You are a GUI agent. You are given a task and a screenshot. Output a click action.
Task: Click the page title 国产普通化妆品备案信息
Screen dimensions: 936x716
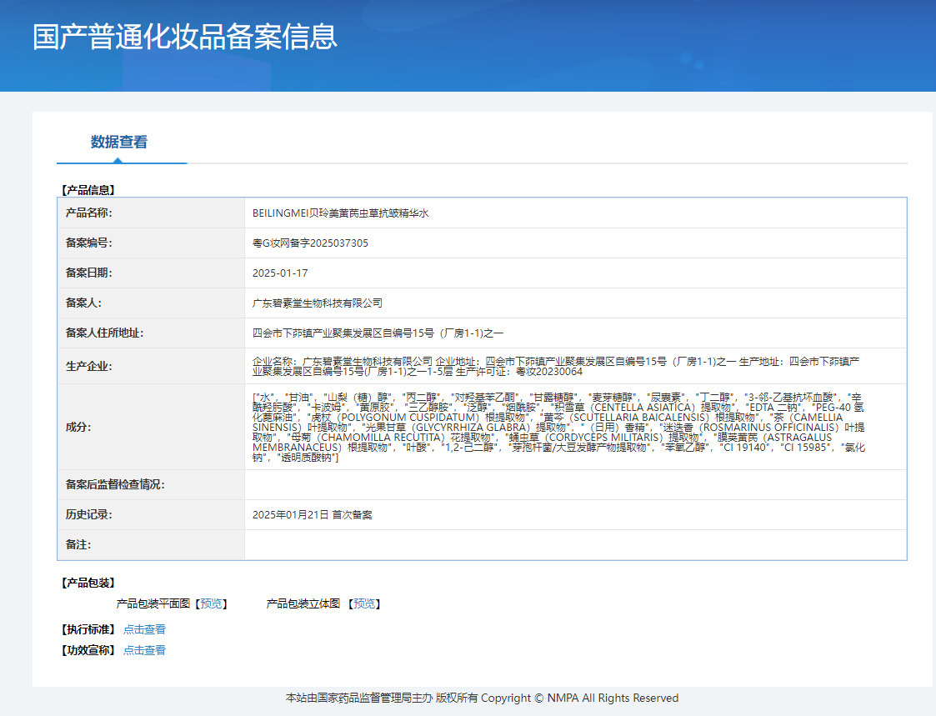tap(185, 37)
